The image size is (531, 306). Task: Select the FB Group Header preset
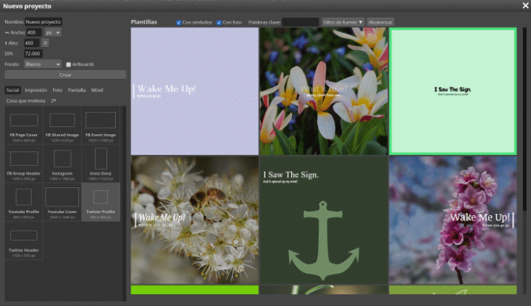(x=24, y=164)
